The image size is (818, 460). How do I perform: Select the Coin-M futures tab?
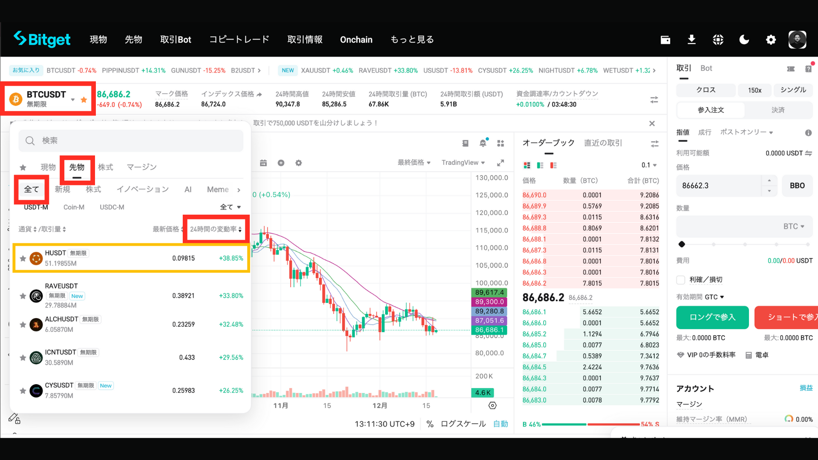point(74,207)
